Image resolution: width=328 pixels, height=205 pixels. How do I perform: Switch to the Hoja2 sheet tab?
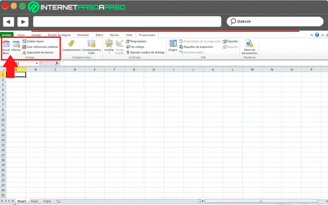[34, 201]
